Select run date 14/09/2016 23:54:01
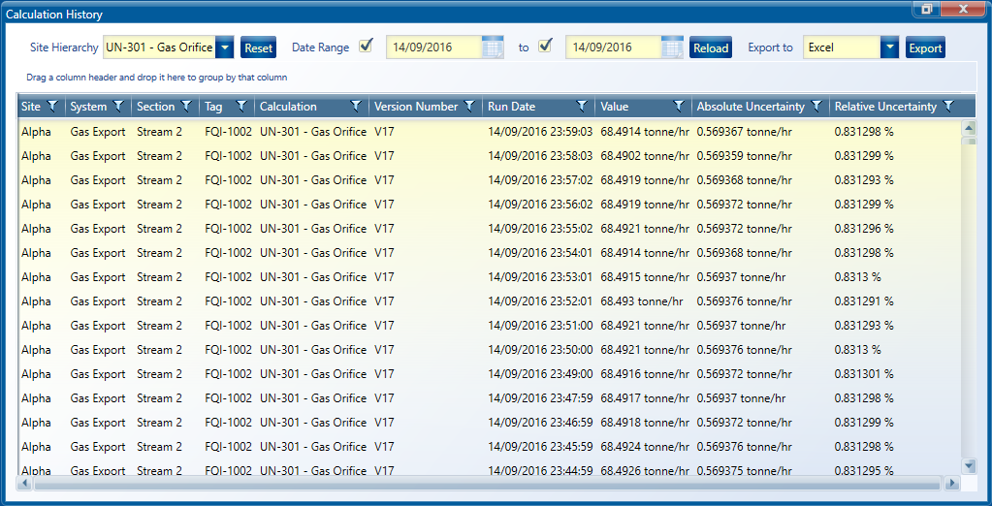 pos(540,252)
